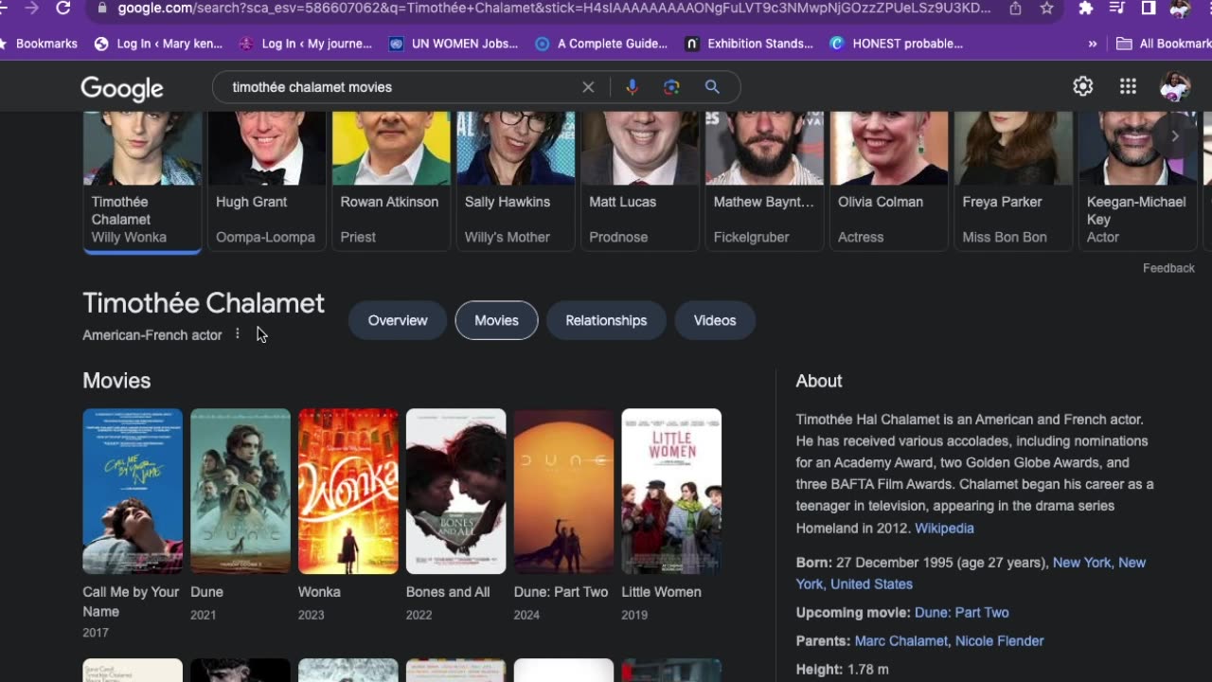Image resolution: width=1212 pixels, height=682 pixels.
Task: Open the HONEST probable bookmark
Action: pos(896,44)
